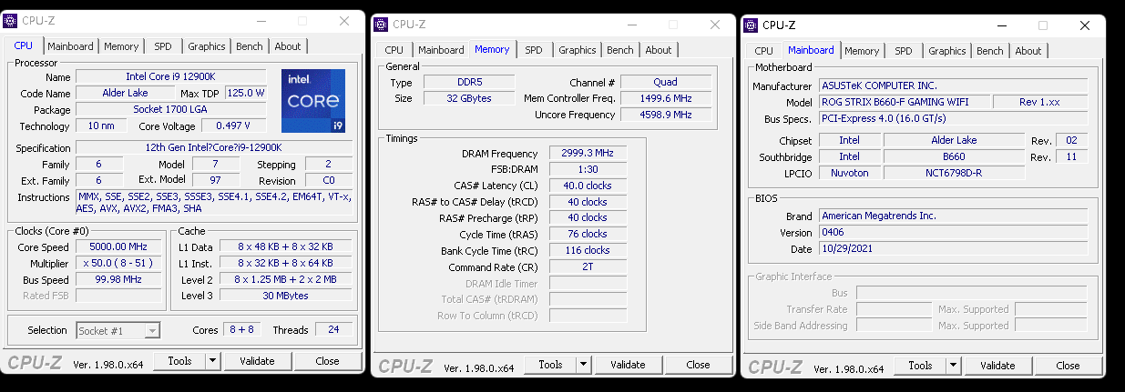Click Validate in the Mainboard window
The height and width of the screenshot is (392, 1125).
coord(997,366)
